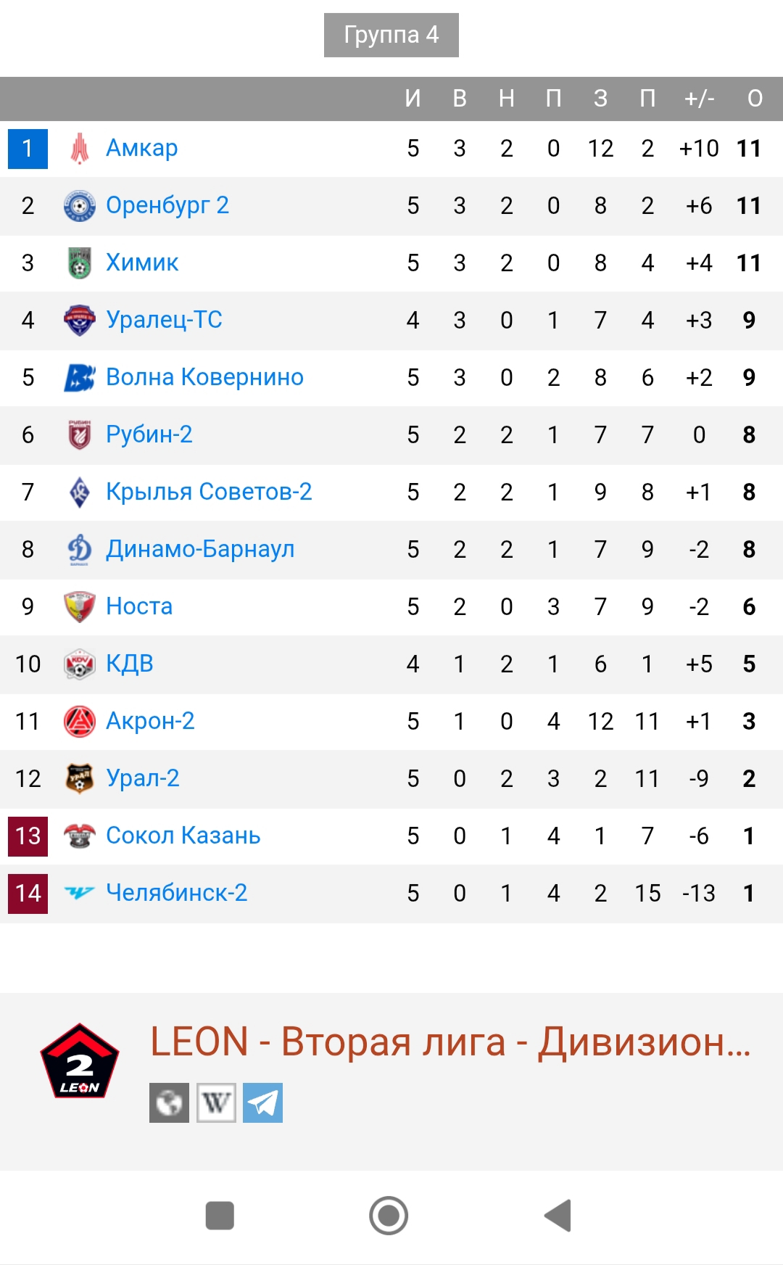Tap the Volna Kovernino team logo
The width and height of the screenshot is (783, 1265).
(x=80, y=378)
